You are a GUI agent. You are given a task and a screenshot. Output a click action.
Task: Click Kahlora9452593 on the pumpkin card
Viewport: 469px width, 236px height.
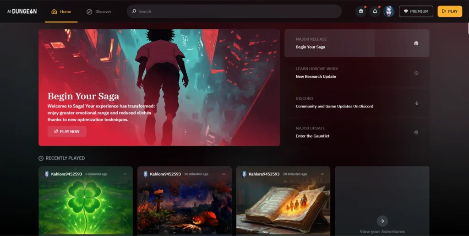click(165, 174)
